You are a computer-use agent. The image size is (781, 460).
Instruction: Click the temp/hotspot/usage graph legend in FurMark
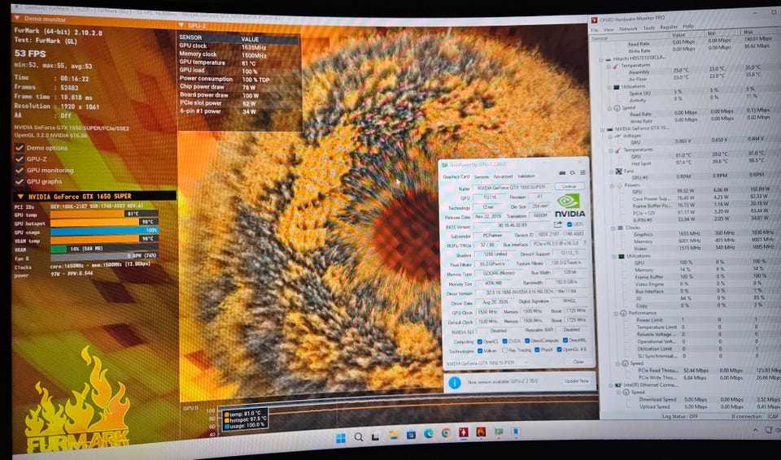pyautogui.click(x=245, y=419)
